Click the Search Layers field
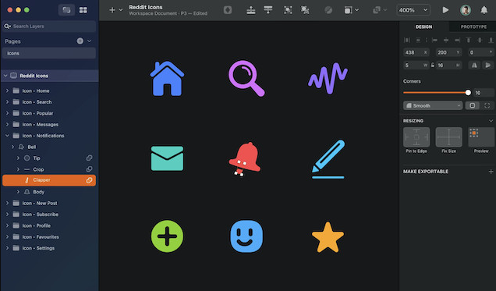The image size is (496, 291). [x=49, y=27]
